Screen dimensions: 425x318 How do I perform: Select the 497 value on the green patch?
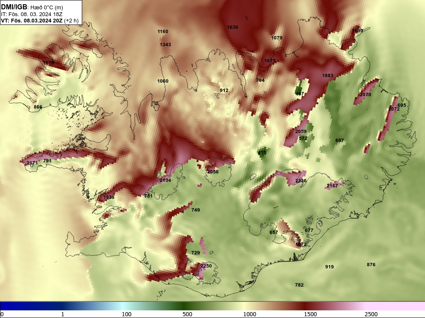[x=300, y=94]
